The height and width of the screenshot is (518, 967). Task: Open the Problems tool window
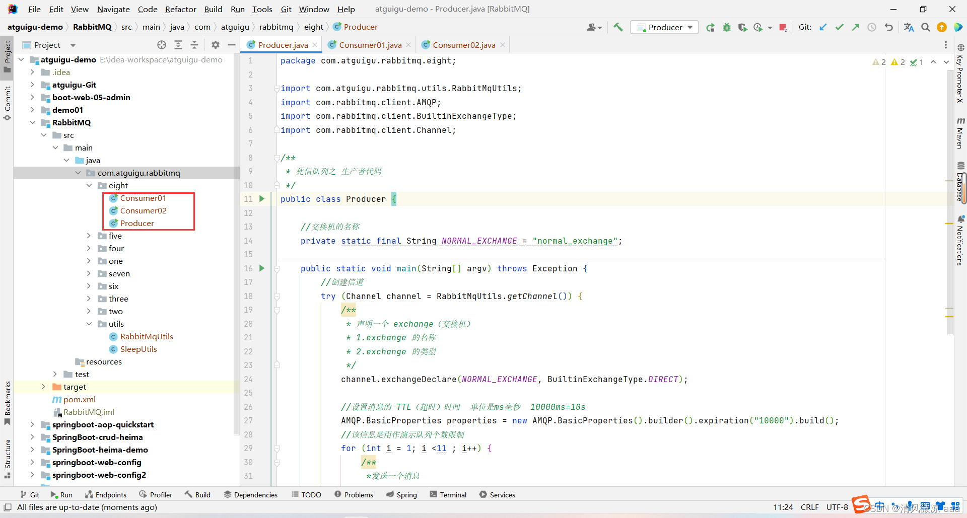pyautogui.click(x=354, y=495)
